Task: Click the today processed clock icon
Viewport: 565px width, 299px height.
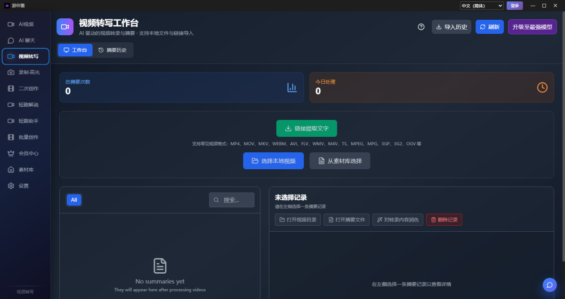Action: coord(542,87)
